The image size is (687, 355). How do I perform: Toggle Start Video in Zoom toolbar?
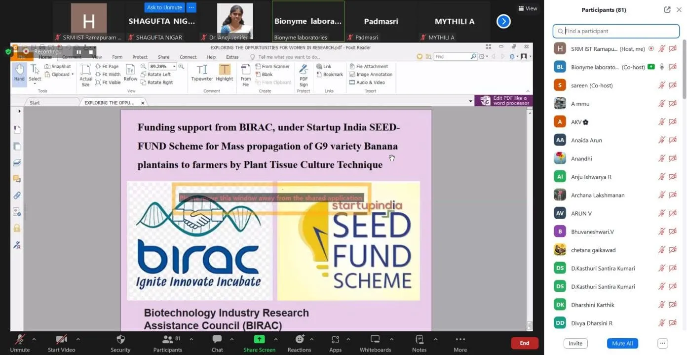61,344
